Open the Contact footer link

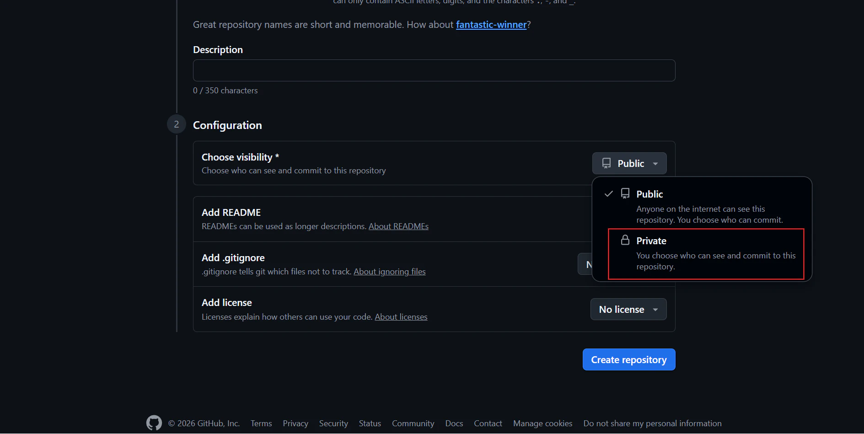pos(488,423)
